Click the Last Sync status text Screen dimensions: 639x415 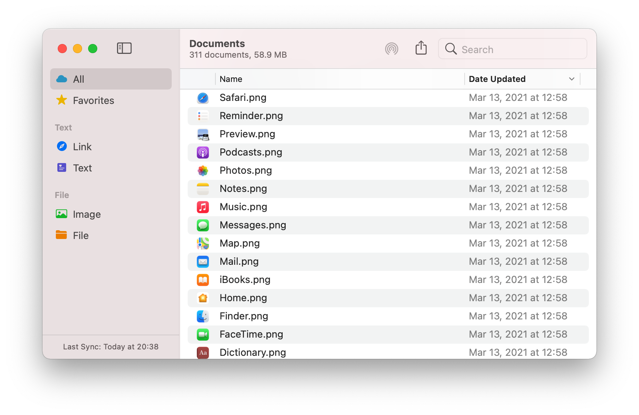tap(111, 347)
